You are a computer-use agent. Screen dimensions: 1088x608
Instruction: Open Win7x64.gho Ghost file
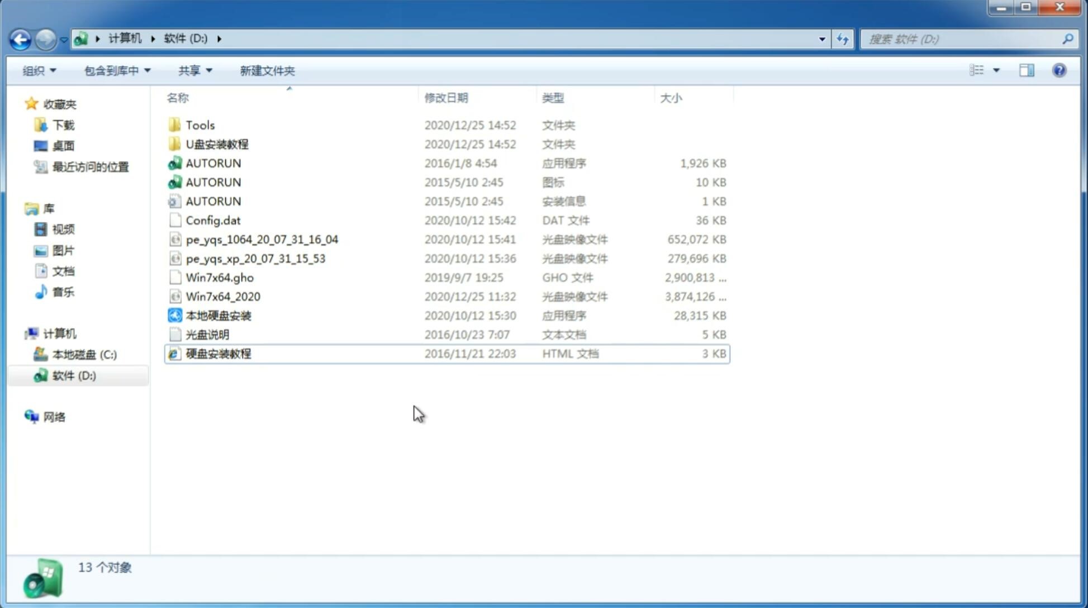click(x=220, y=277)
